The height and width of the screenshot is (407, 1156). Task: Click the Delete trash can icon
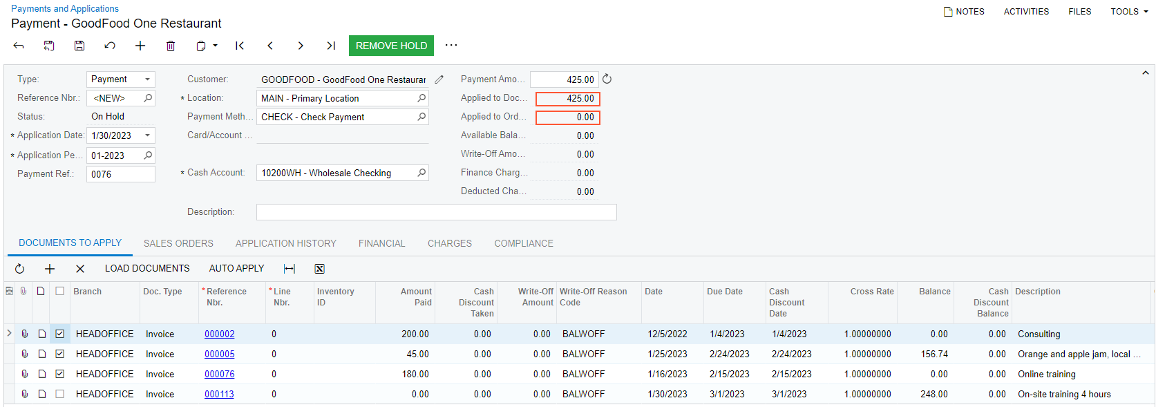click(x=171, y=46)
